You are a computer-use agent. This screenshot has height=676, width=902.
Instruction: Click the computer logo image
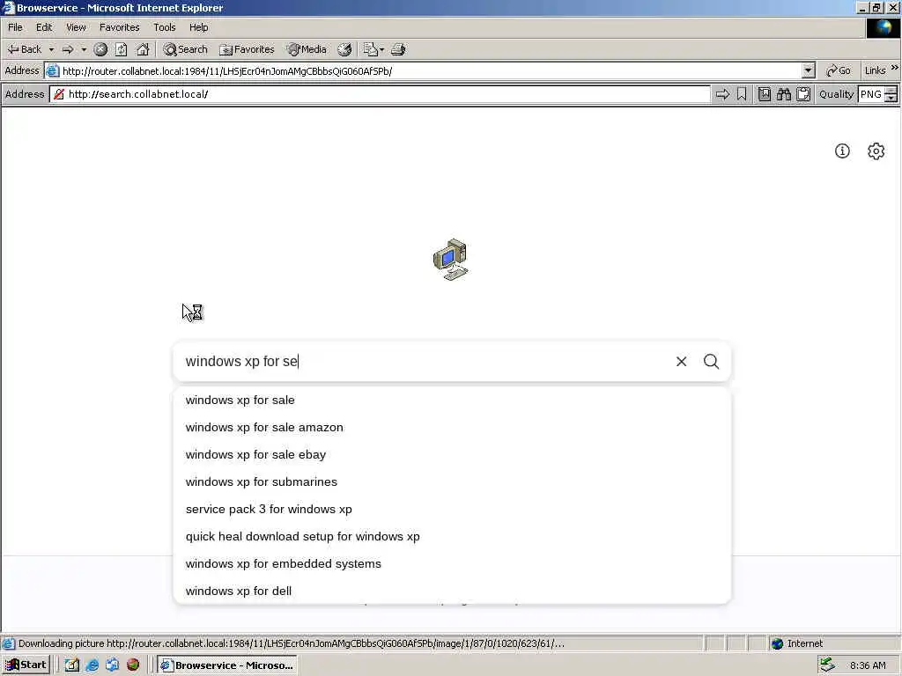(450, 260)
